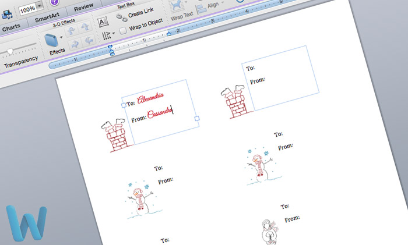This screenshot has width=408, height=245.
Task: Open the zoom level dropdown arrow
Action: pyautogui.click(x=40, y=6)
